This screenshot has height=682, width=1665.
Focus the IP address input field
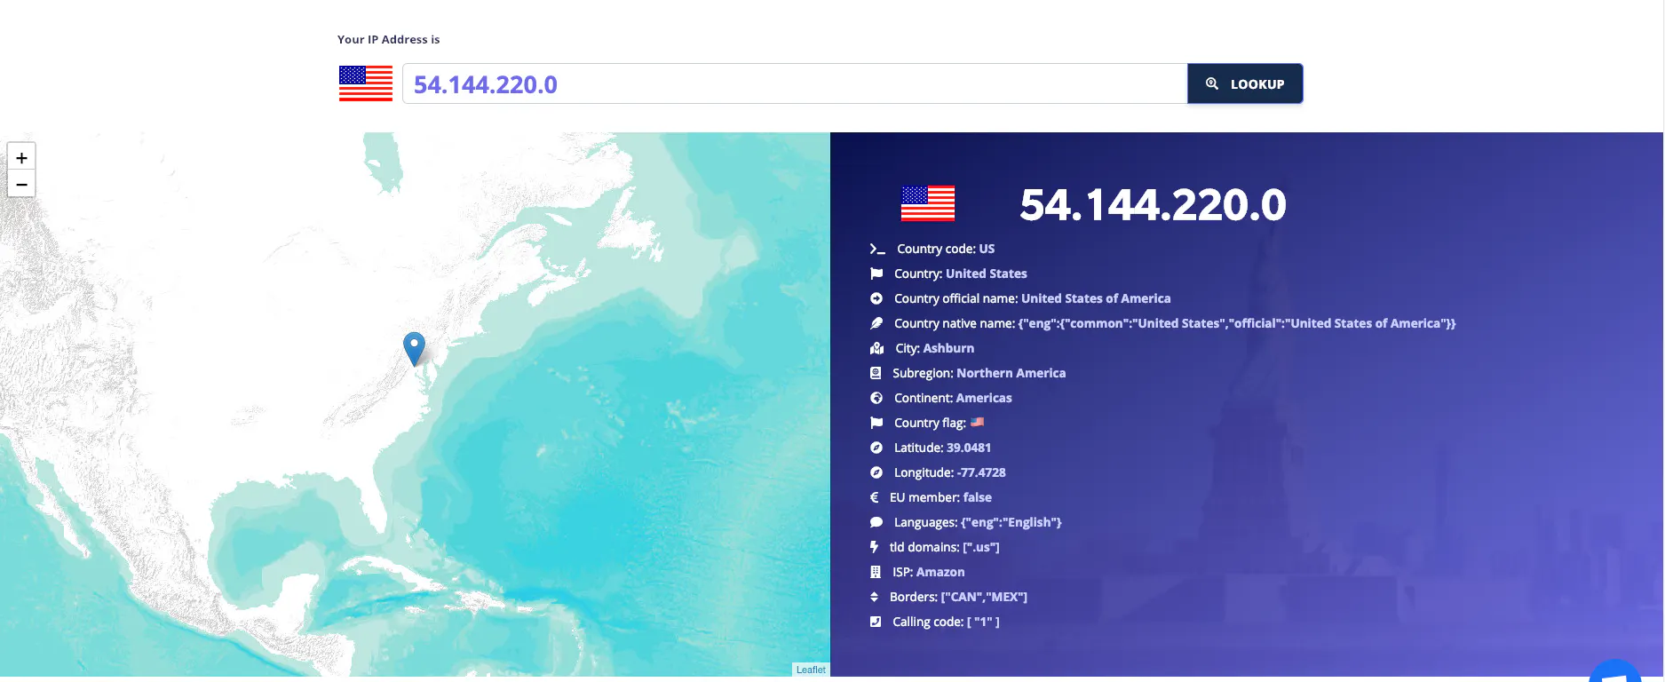click(795, 83)
